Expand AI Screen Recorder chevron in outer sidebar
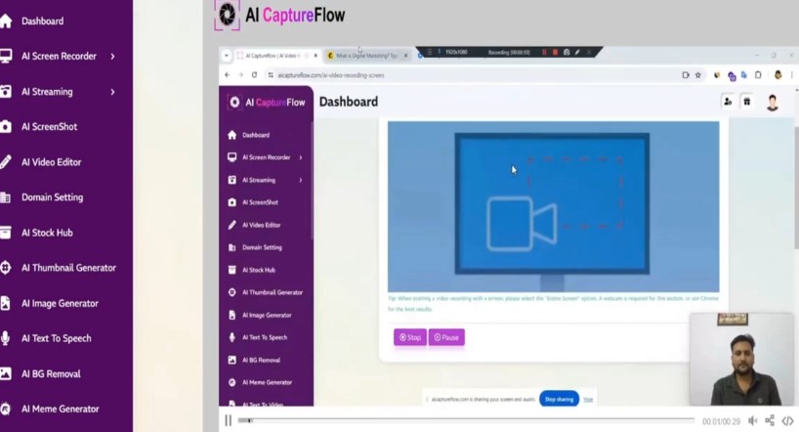This screenshot has height=432, width=799. [x=112, y=56]
